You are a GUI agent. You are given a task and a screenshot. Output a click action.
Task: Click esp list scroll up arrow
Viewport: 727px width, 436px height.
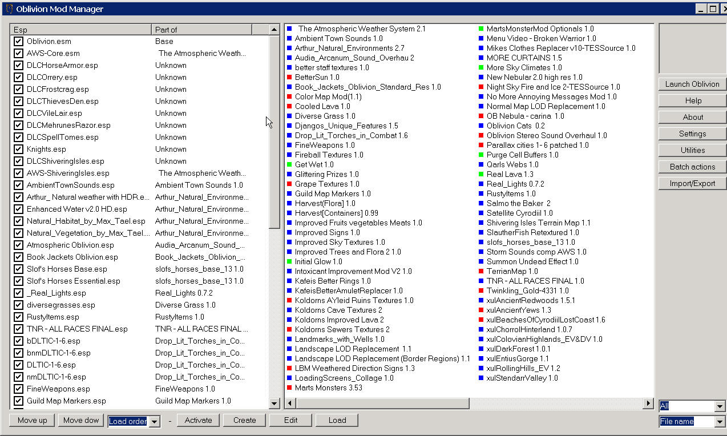click(274, 30)
